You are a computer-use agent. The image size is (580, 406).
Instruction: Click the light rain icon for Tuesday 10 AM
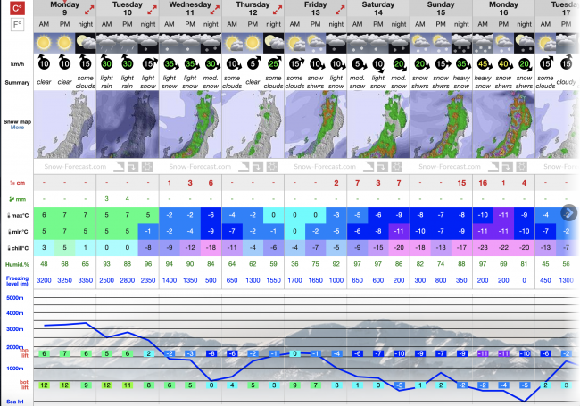pos(106,43)
